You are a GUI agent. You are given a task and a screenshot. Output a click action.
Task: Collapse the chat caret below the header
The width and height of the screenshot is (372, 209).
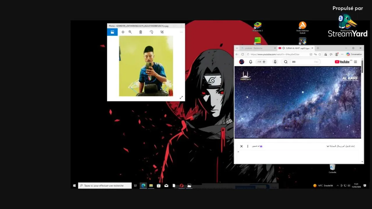click(x=238, y=152)
